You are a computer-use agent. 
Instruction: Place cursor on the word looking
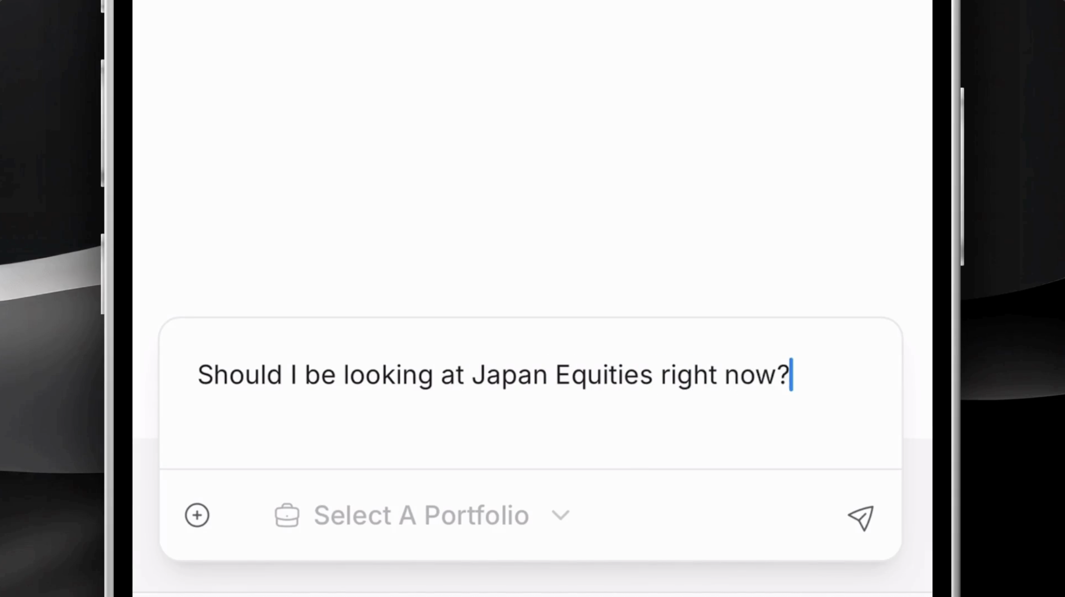[x=388, y=375]
